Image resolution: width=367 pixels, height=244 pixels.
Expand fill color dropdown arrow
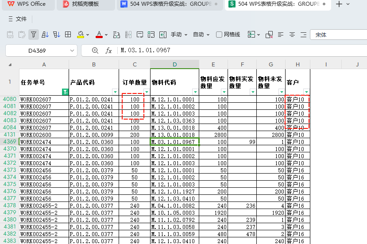(x=88, y=35)
